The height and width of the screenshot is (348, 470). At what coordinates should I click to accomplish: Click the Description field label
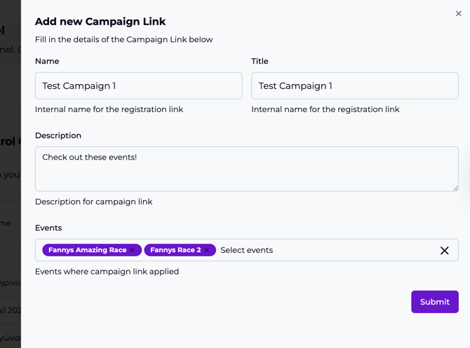coord(58,136)
